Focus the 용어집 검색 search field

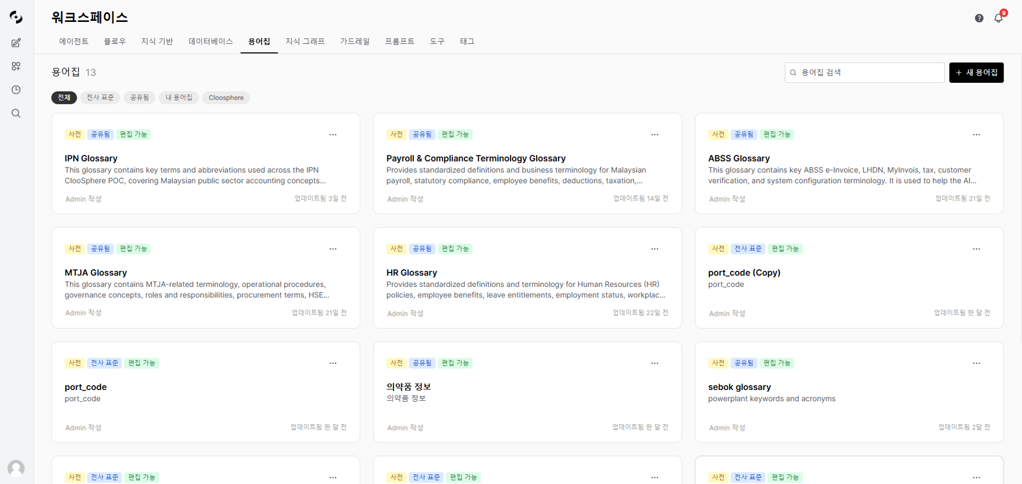tap(865, 73)
